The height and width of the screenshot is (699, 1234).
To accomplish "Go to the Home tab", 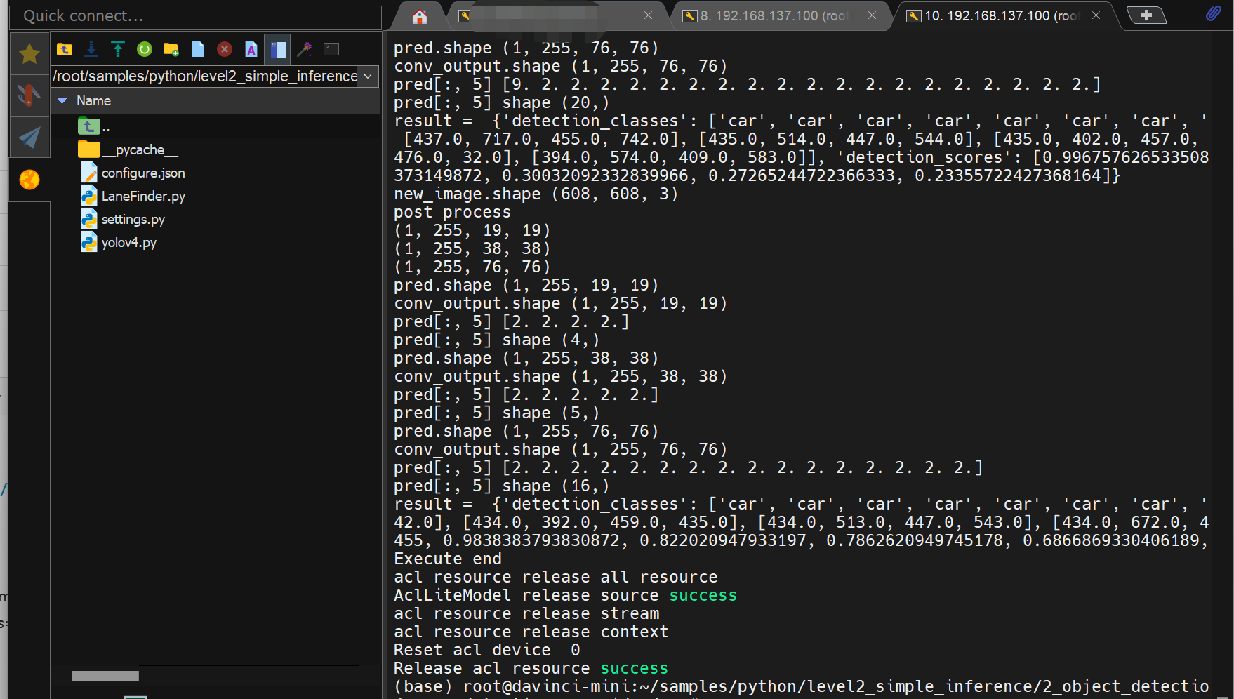I will (x=419, y=15).
